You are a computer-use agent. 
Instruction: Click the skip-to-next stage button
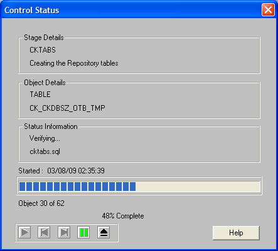[x=64, y=232]
